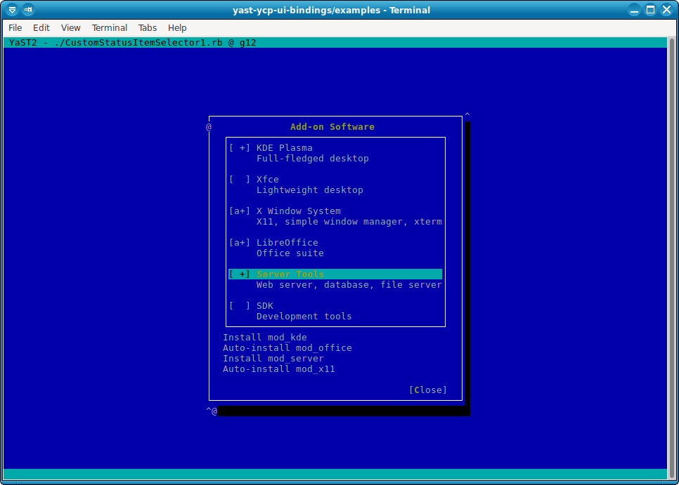Toggle the KDE Plasma status checkbox
The width and height of the screenshot is (679, 485).
point(240,148)
